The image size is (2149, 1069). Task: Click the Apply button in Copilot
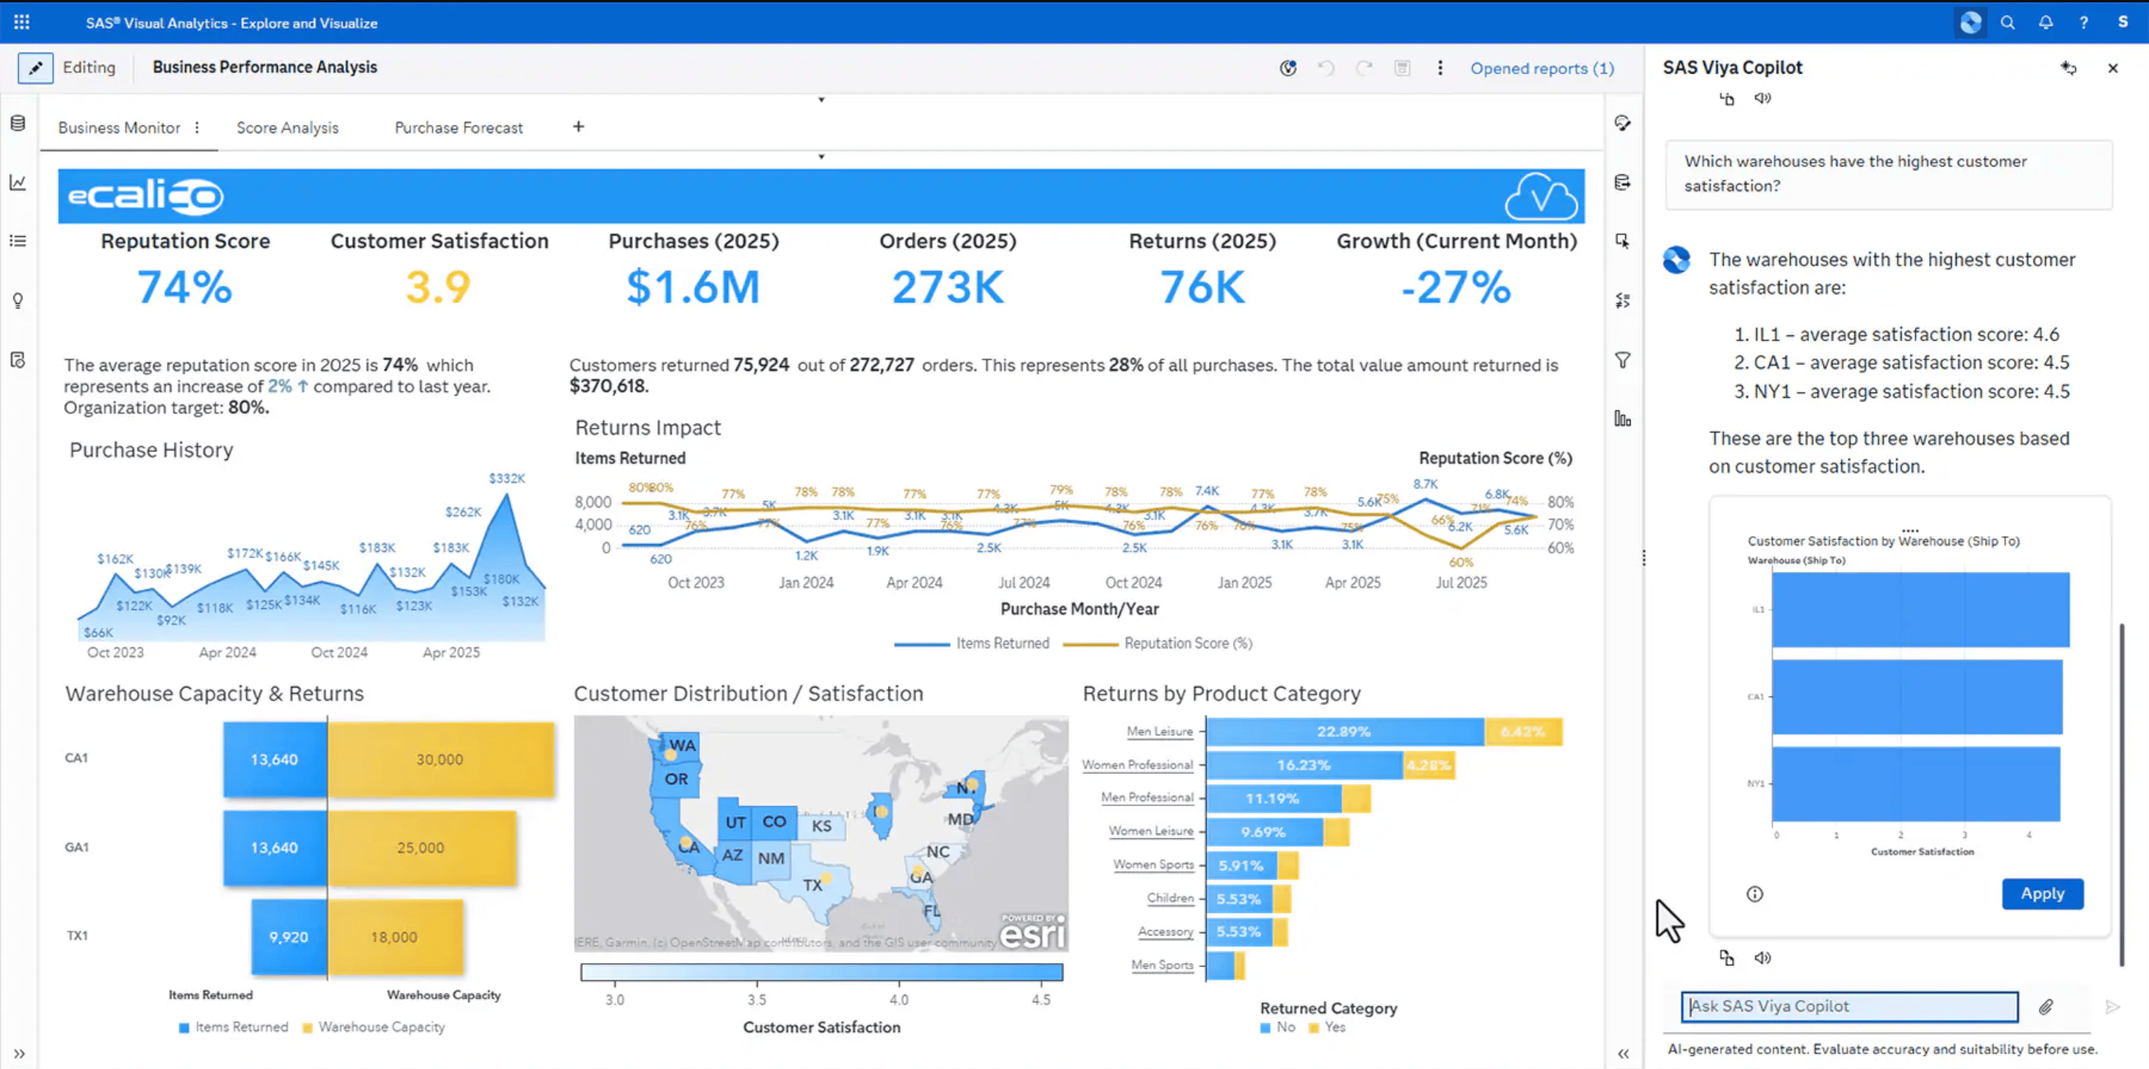point(2041,893)
